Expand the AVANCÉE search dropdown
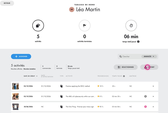 click(x=149, y=56)
